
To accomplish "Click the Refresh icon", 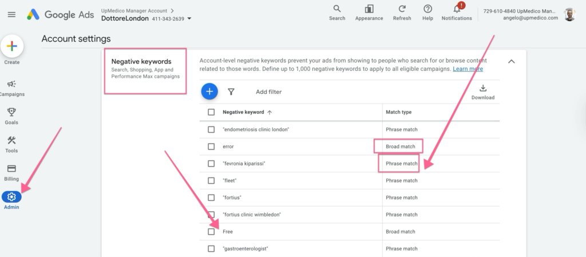I will (402, 9).
